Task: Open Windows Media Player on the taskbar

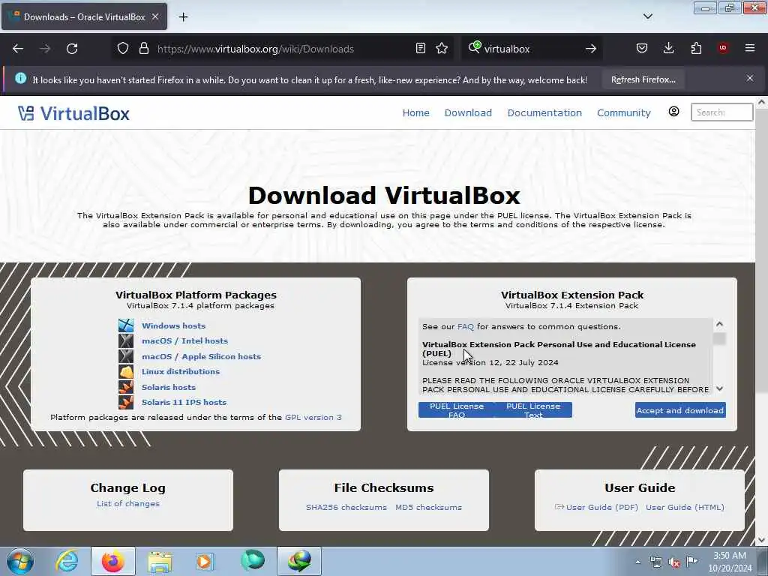Action: 205,561
